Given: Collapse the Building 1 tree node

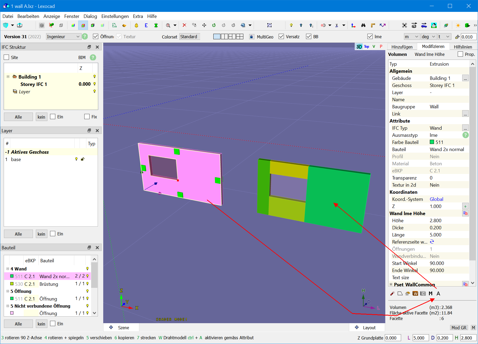Looking at the screenshot, I should 8,77.
